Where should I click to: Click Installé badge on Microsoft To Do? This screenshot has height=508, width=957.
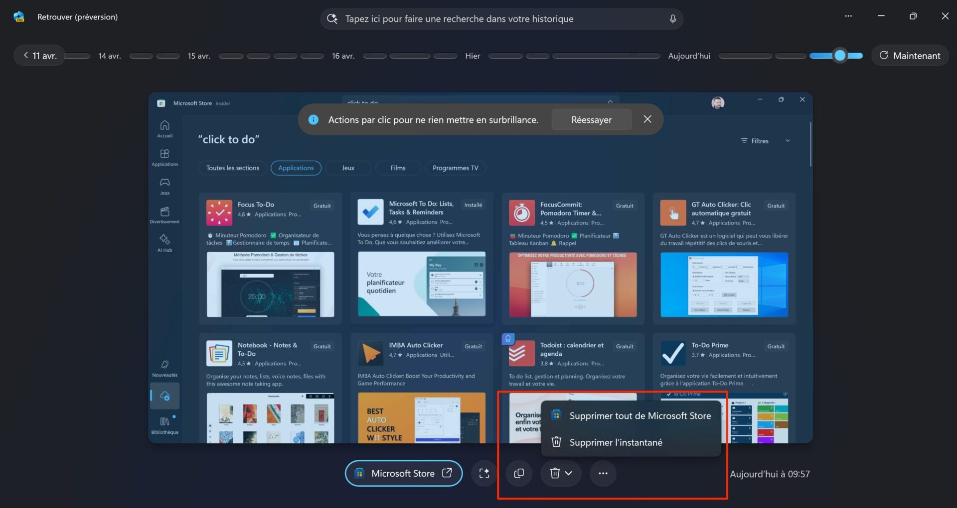click(473, 205)
